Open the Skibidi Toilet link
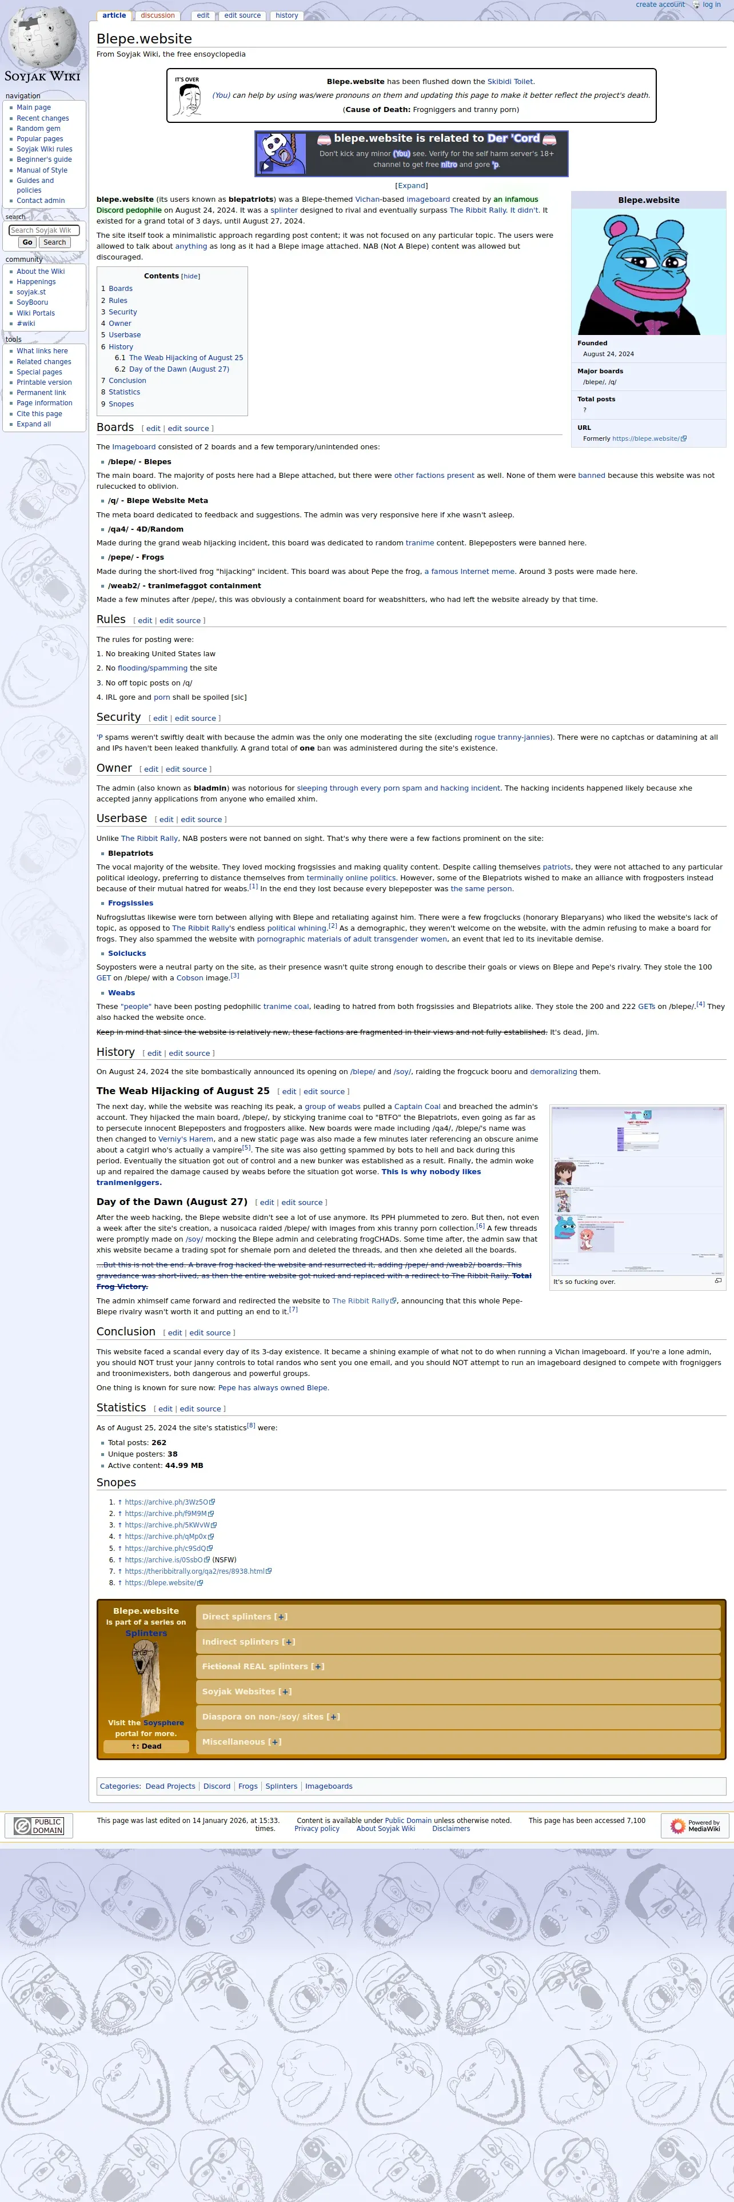This screenshot has width=734, height=2202. pos(510,82)
